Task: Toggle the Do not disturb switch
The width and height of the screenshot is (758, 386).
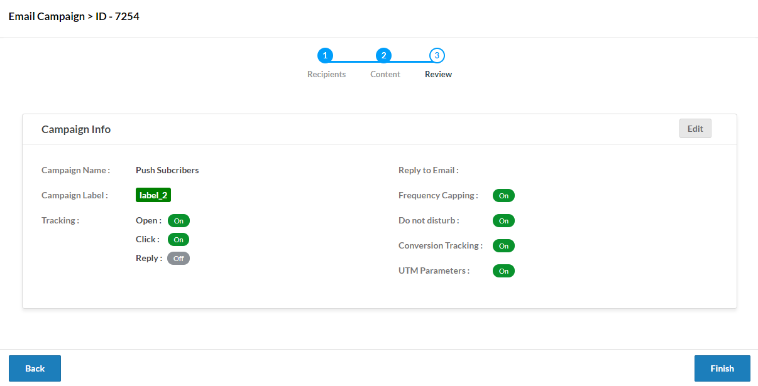Action: coord(503,221)
